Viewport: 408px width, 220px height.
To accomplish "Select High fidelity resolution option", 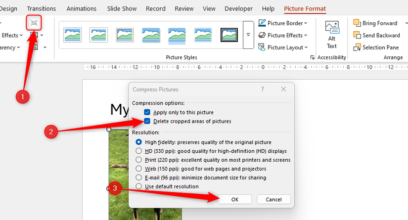I will 138,142.
